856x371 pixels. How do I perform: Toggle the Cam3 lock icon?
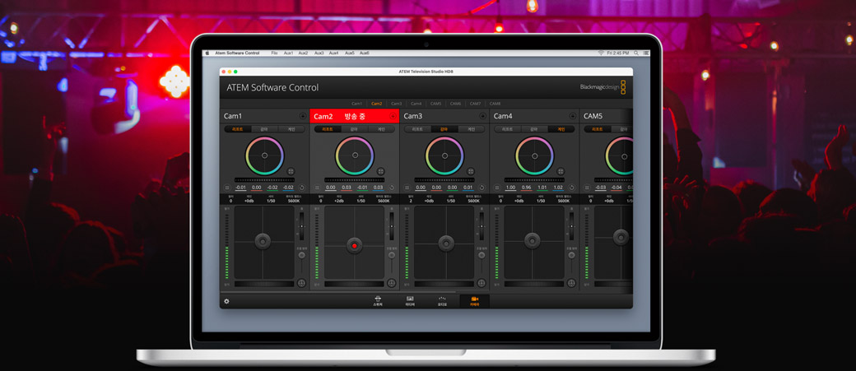[482, 116]
